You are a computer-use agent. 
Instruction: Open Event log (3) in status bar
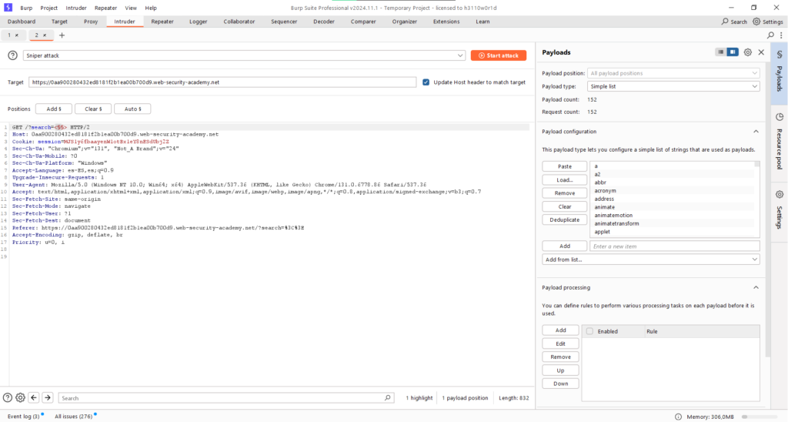[x=23, y=417]
